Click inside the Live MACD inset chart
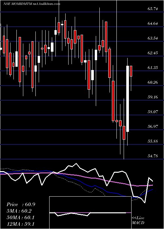 click(90, 213)
